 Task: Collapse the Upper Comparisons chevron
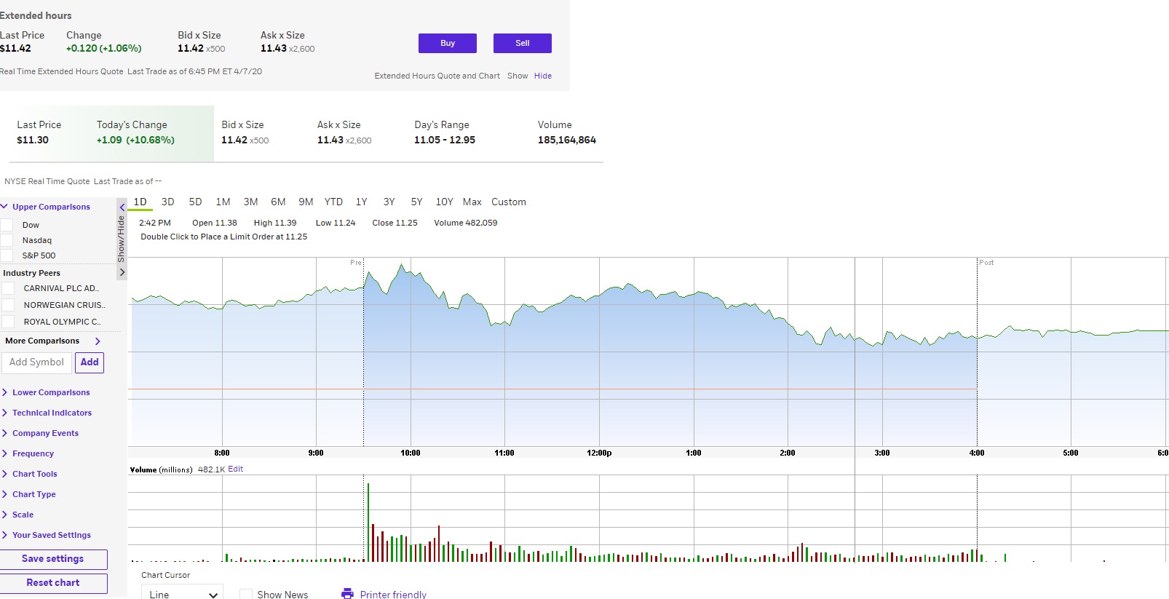tap(4, 207)
